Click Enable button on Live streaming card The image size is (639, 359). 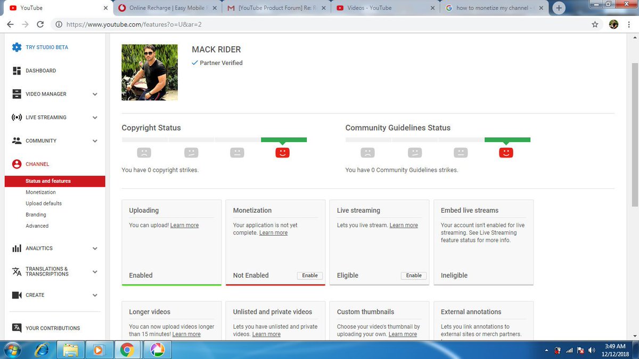414,275
